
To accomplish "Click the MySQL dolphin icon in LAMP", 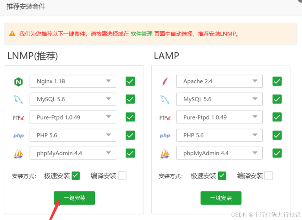I will coord(165,99).
